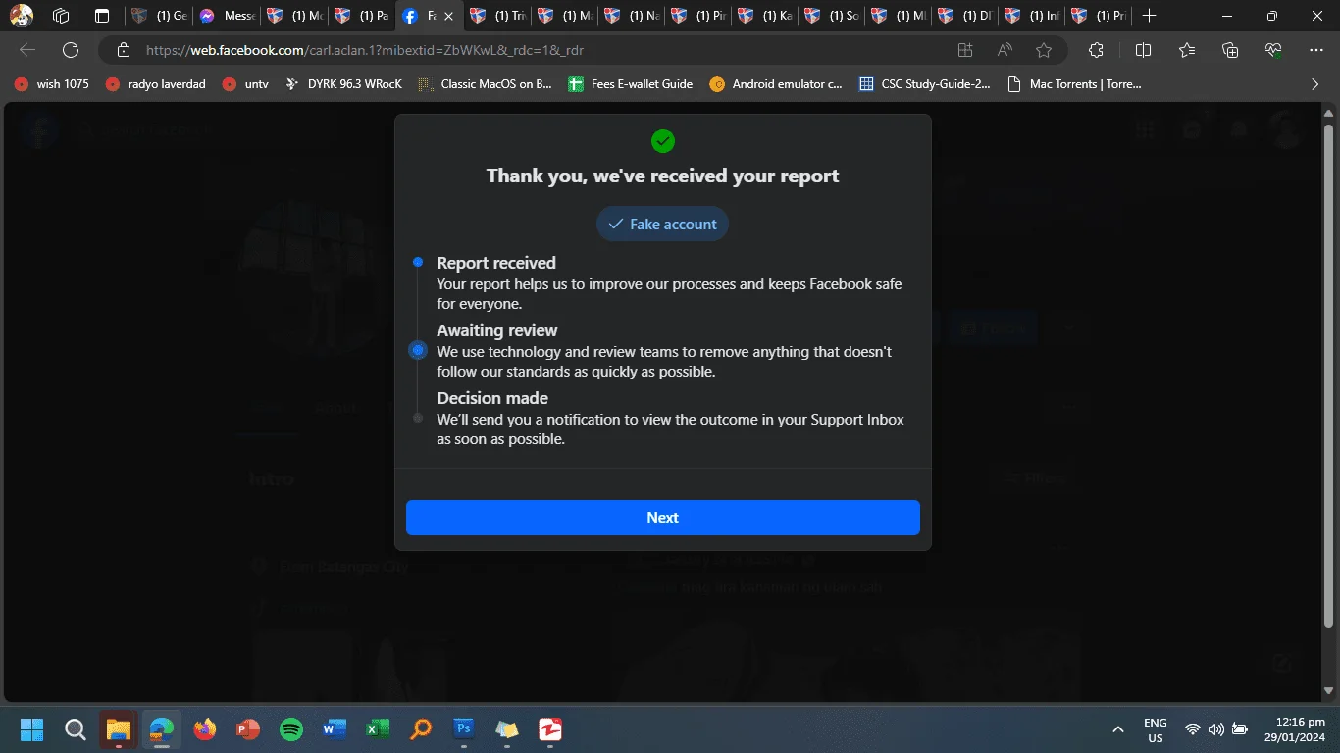Click the Read aloud icon
Image resolution: width=1340 pixels, height=753 pixels.
(x=1005, y=50)
